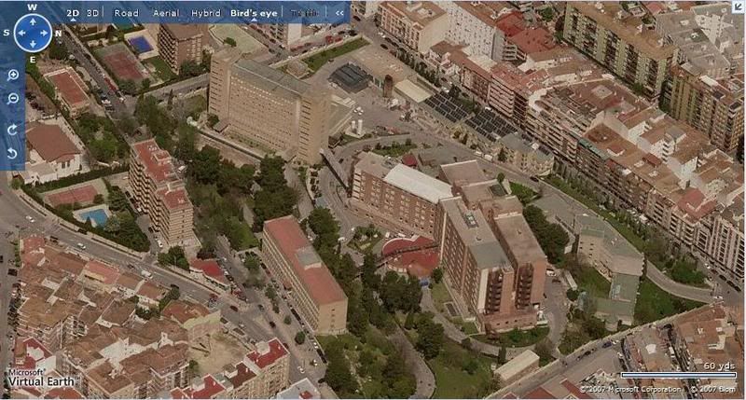Image resolution: width=746 pixels, height=400 pixels.
Task: Select the Road map view
Action: 126,13
